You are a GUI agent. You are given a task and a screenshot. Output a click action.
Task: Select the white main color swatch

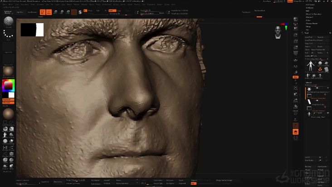click(x=11, y=95)
